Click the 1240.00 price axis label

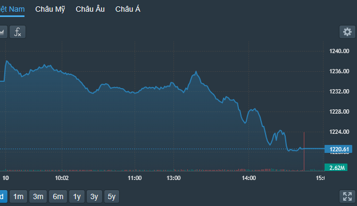tap(339, 51)
